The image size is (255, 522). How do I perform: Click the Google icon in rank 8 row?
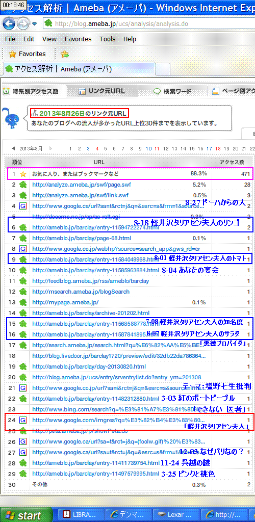point(23,249)
